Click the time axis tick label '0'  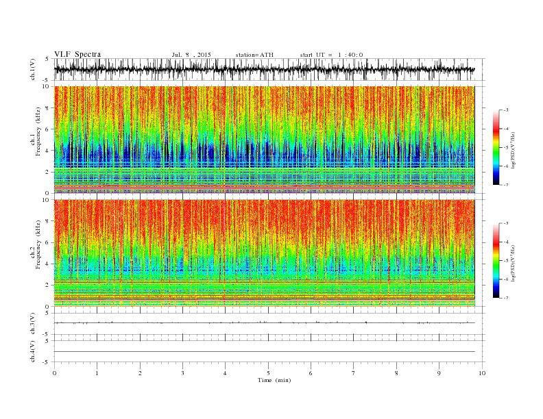(x=54, y=373)
